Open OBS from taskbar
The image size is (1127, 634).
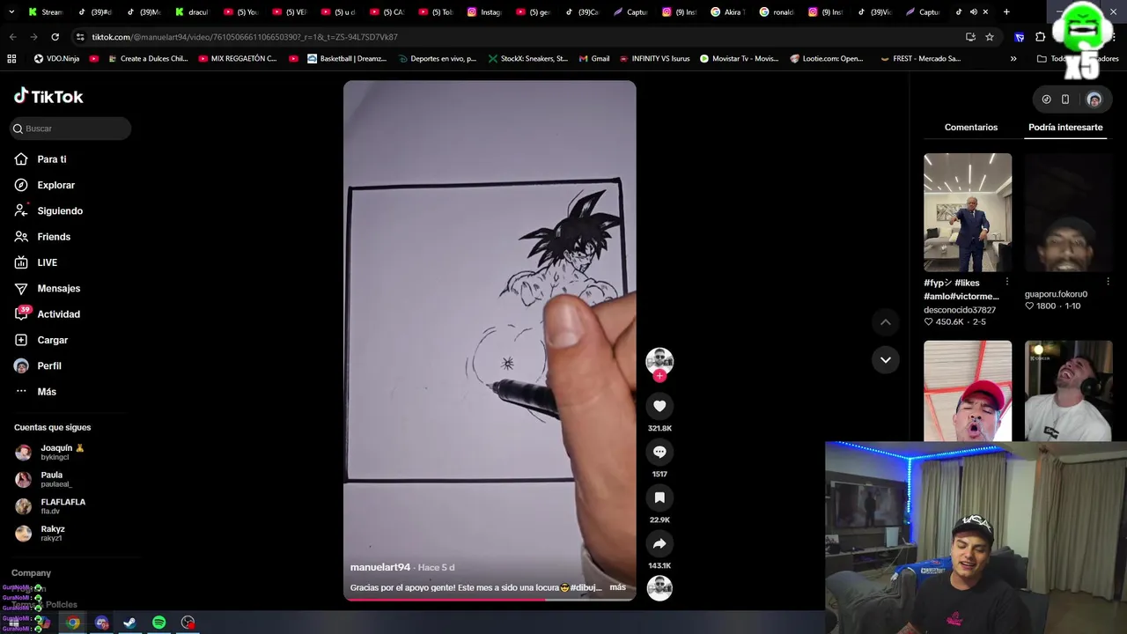(188, 623)
